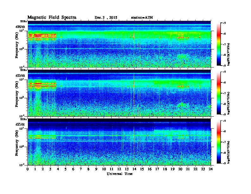Click hour 6 on the Universal Time axis
The image size is (251, 194).
[74, 169]
